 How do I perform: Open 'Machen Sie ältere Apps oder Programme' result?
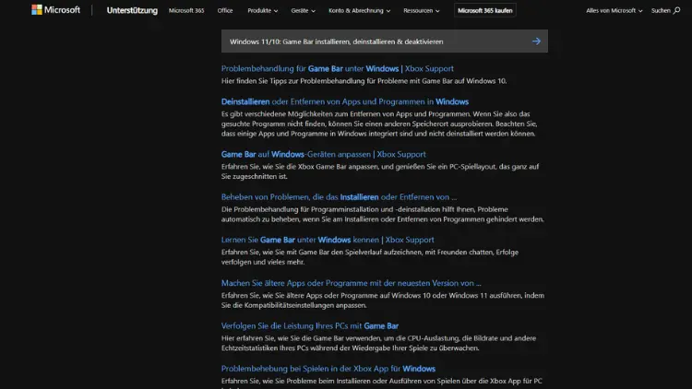click(351, 283)
